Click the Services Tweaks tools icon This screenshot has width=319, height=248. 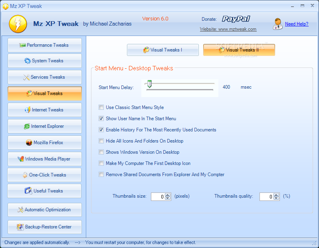(26, 77)
